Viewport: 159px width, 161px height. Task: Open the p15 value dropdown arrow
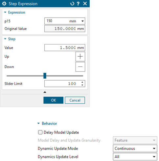(x=82, y=21)
